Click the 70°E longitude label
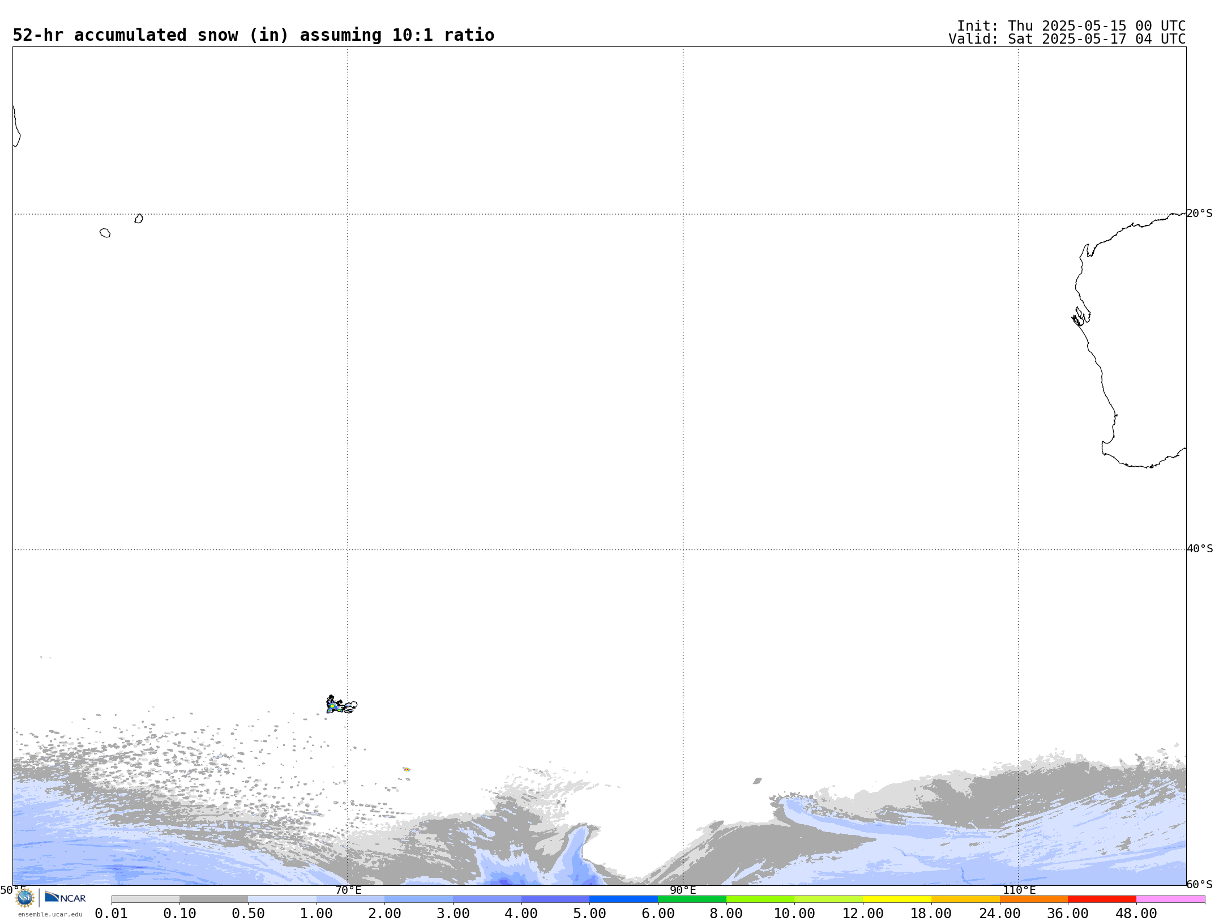This screenshot has width=1223, height=921. tap(348, 890)
